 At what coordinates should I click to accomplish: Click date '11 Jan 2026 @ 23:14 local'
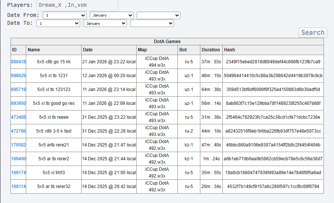[109, 90]
